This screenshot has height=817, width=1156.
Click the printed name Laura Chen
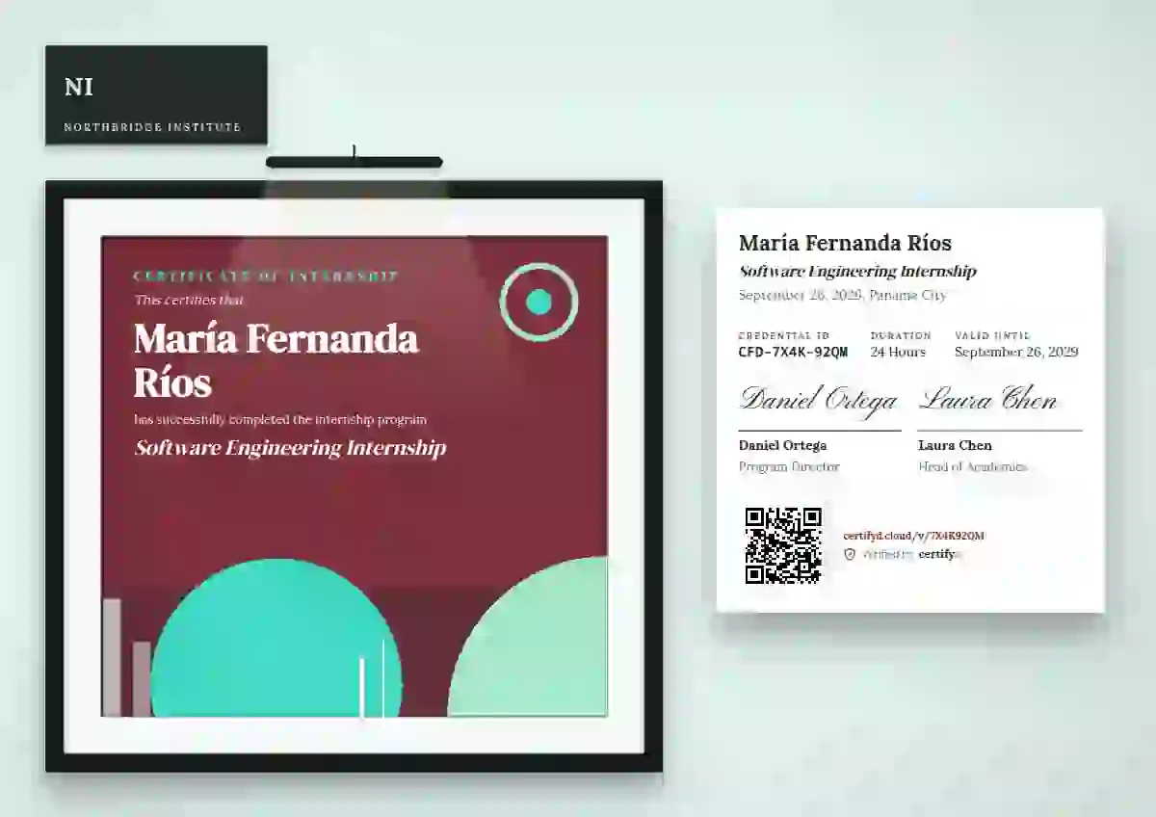pyautogui.click(x=955, y=445)
